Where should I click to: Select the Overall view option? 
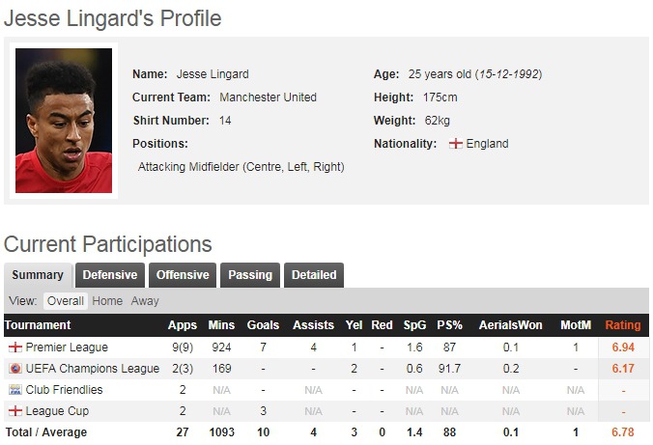coord(66,301)
